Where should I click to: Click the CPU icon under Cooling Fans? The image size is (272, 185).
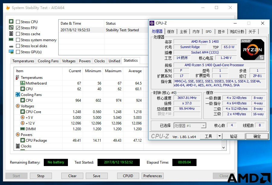click(x=23, y=100)
